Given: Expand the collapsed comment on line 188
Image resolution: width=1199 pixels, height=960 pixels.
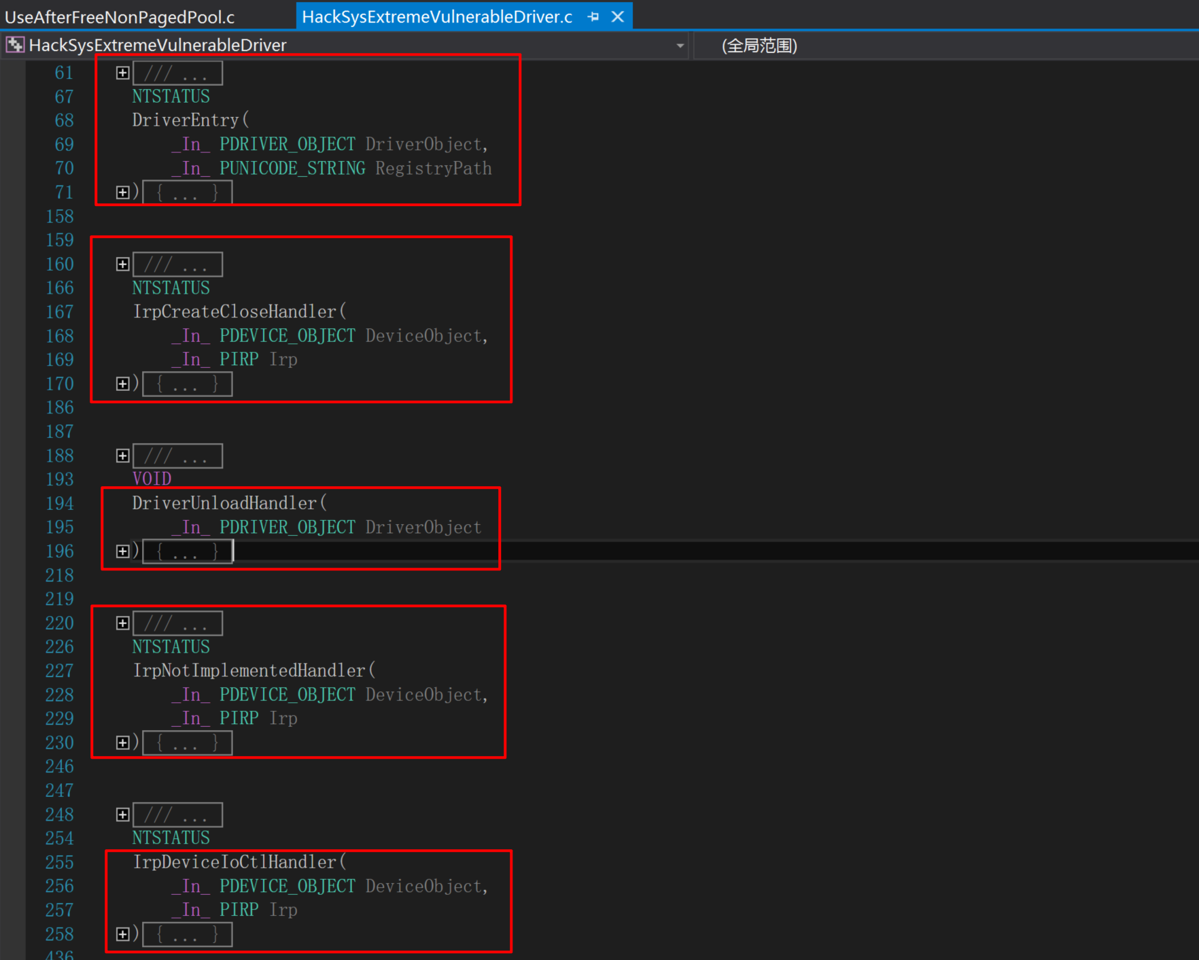Looking at the screenshot, I should coord(122,456).
